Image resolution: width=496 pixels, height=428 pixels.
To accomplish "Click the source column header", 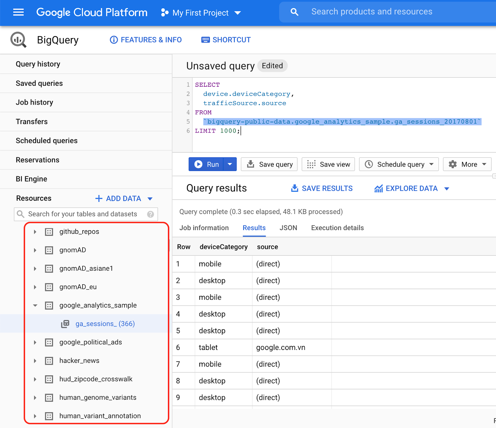I will 267,247.
